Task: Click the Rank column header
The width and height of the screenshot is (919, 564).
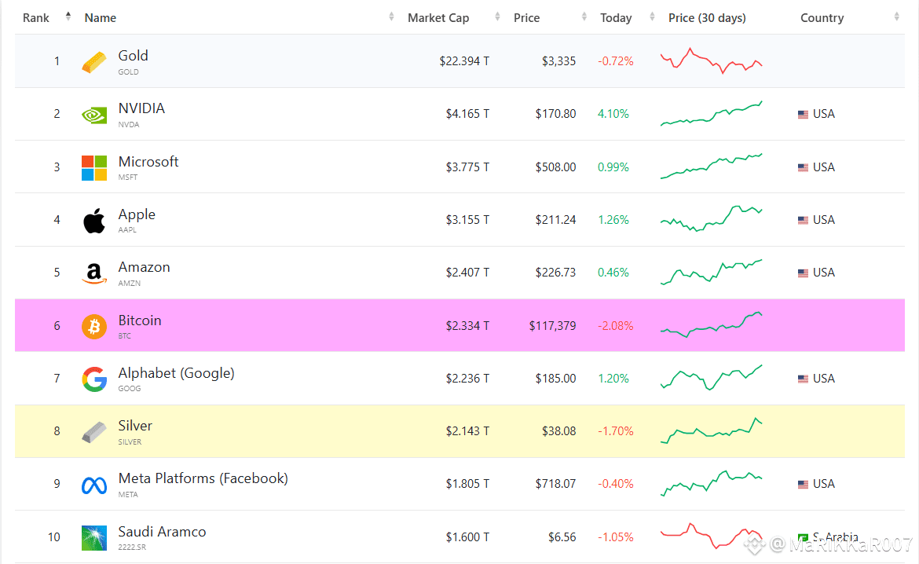Action: 36,17
